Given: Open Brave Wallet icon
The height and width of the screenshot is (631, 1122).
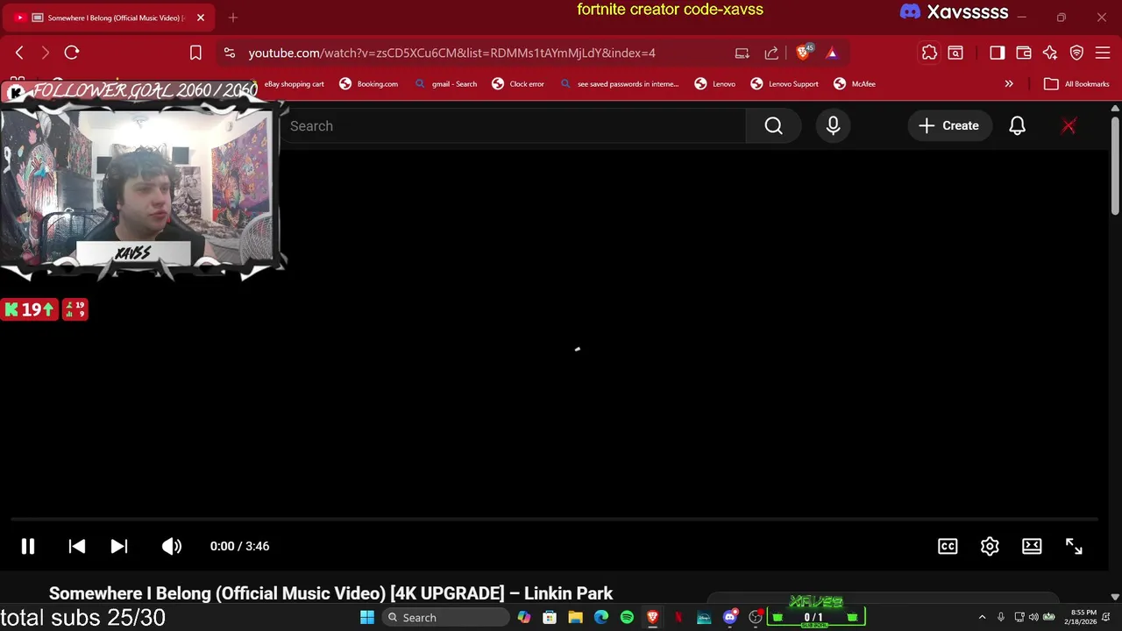Looking at the screenshot, I should click(x=1023, y=53).
